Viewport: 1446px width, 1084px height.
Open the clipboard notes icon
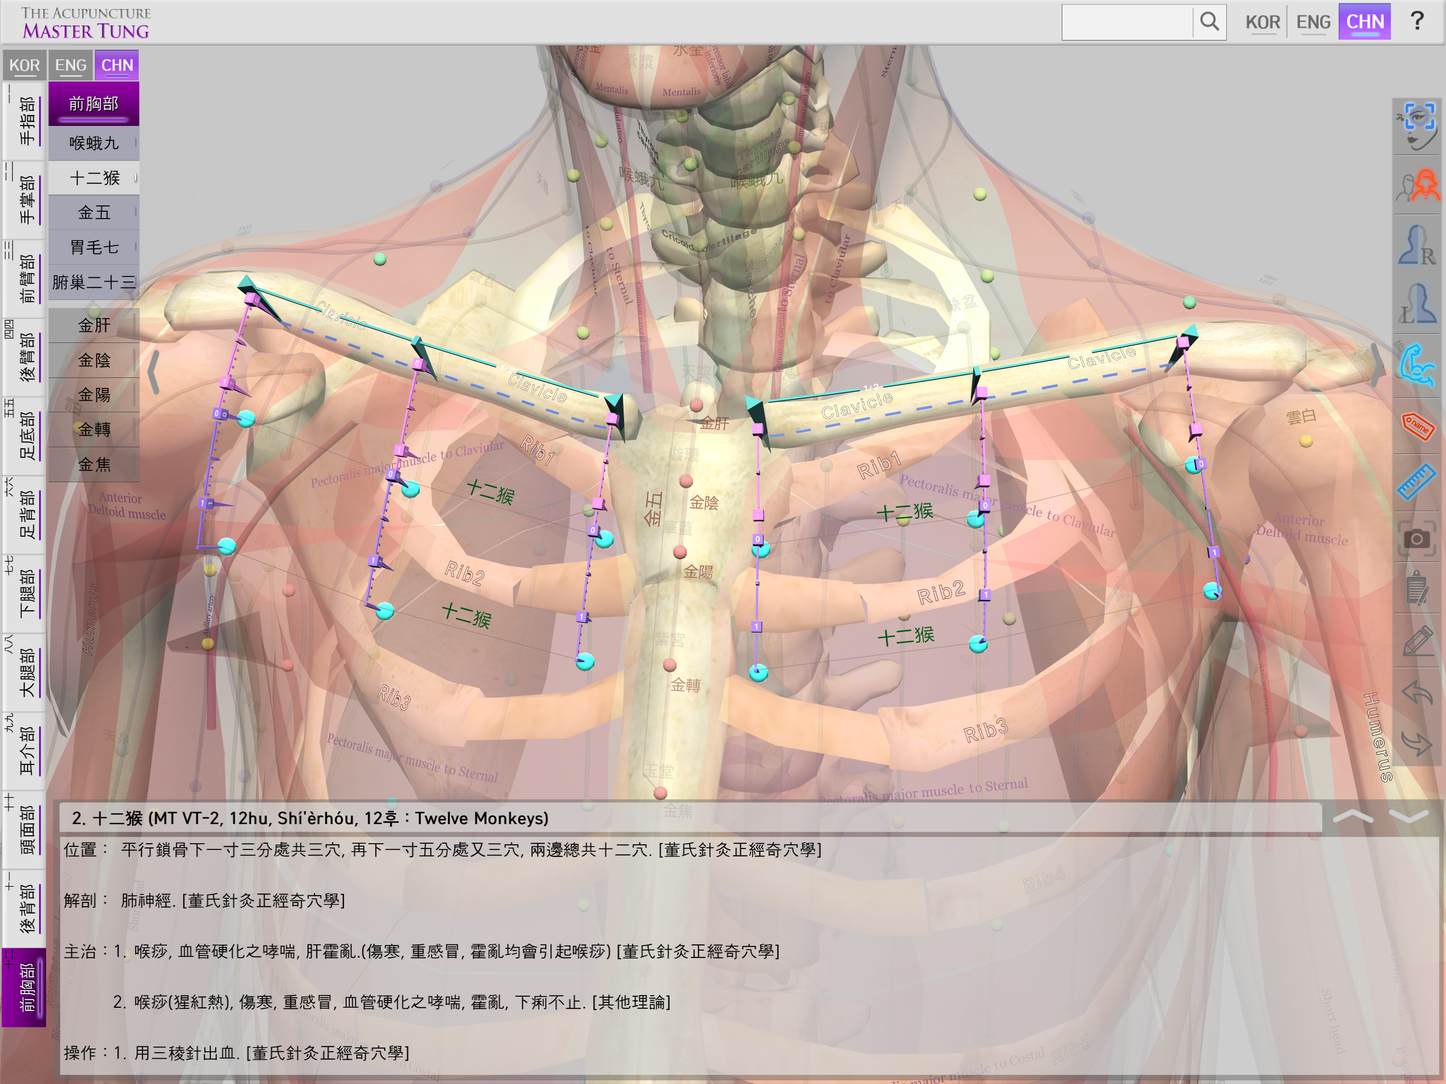pyautogui.click(x=1416, y=589)
